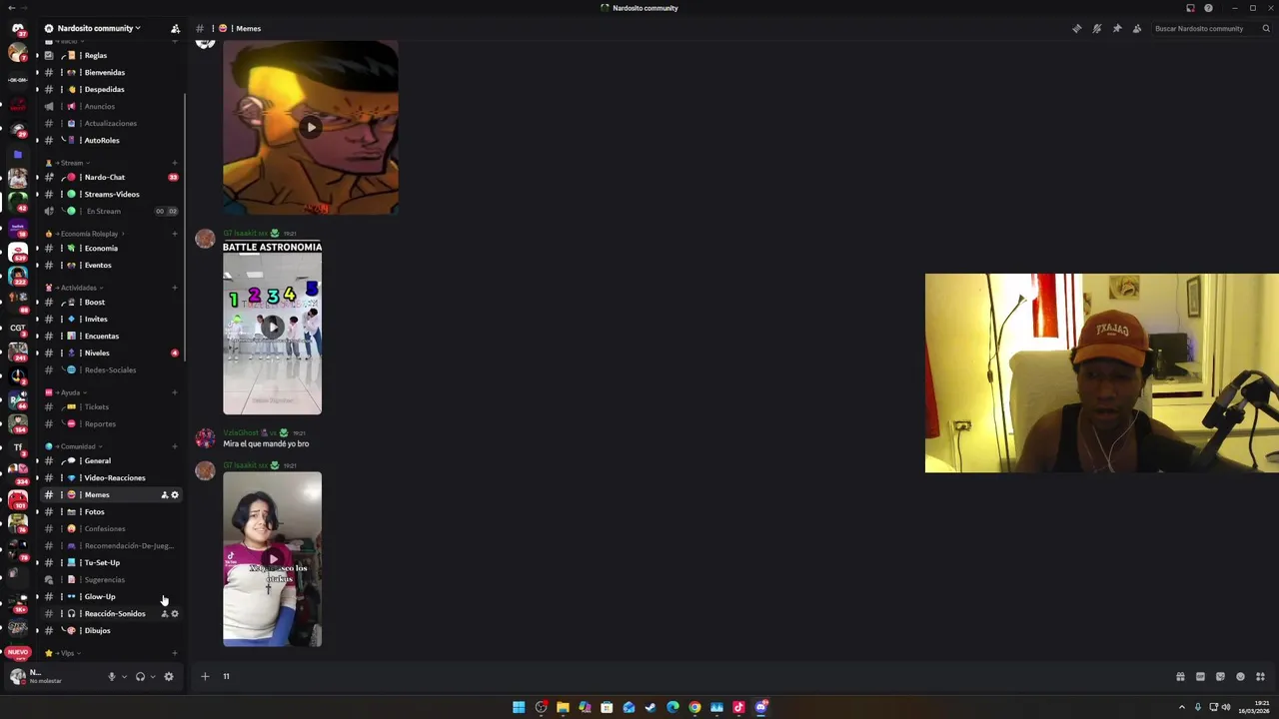Open Nardosito community server dropdown
The height and width of the screenshot is (719, 1279).
point(99,28)
